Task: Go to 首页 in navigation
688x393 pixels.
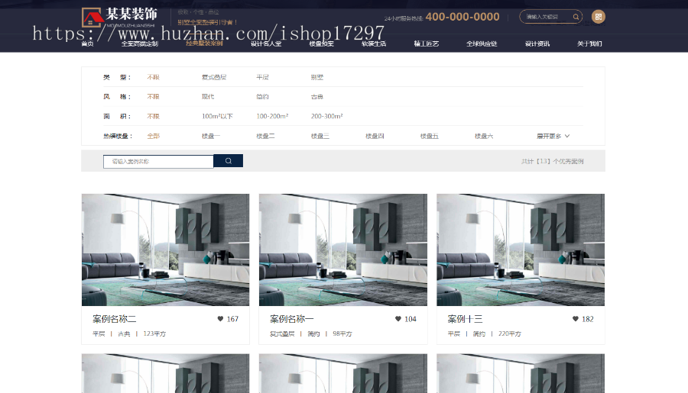Action: [x=87, y=43]
